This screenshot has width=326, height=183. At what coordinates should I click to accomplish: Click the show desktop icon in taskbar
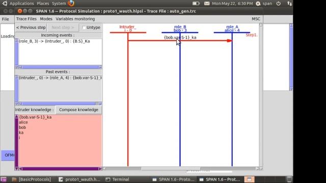[x=4, y=179]
